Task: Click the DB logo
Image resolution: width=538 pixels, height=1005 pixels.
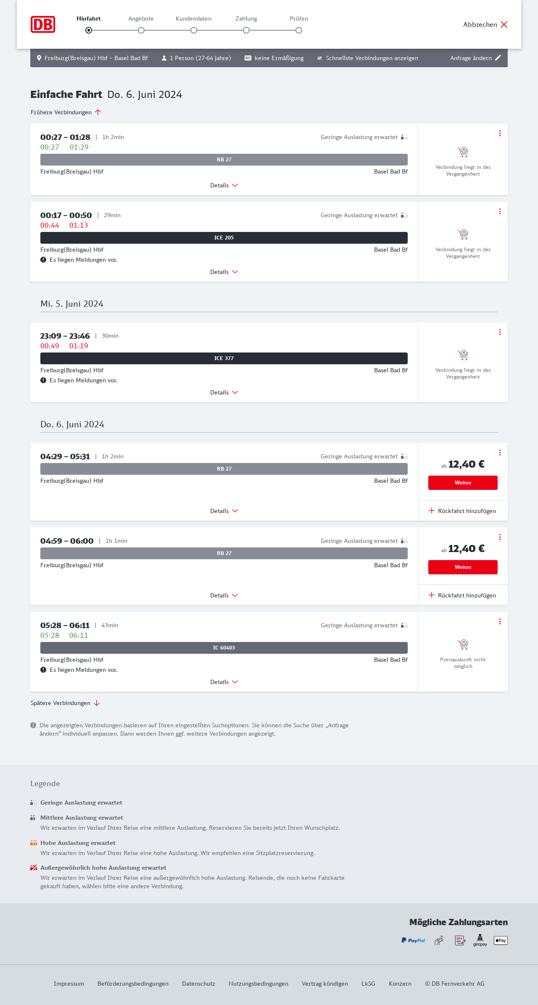Action: tap(43, 24)
